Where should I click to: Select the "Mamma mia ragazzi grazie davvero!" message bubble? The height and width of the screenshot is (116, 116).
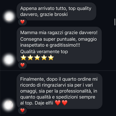click(x=59, y=45)
